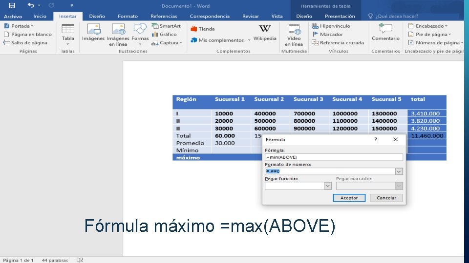Open the Pie de página dropdown
Image resolution: width=469 pixels, height=263 pixels.
pos(429,34)
